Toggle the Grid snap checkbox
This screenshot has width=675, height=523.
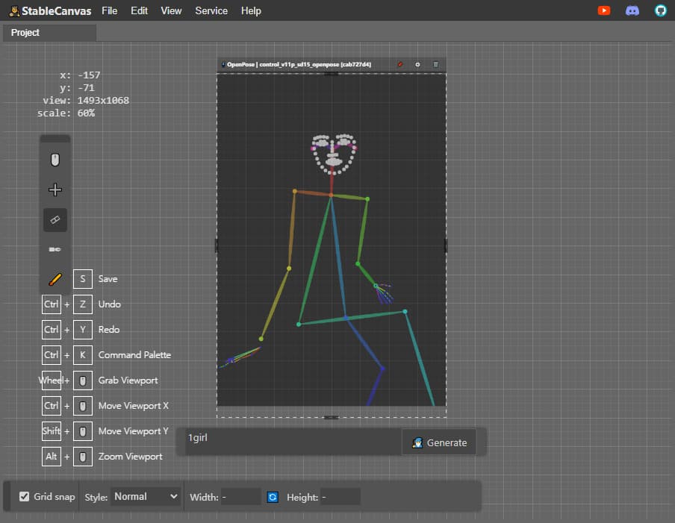[x=25, y=497]
